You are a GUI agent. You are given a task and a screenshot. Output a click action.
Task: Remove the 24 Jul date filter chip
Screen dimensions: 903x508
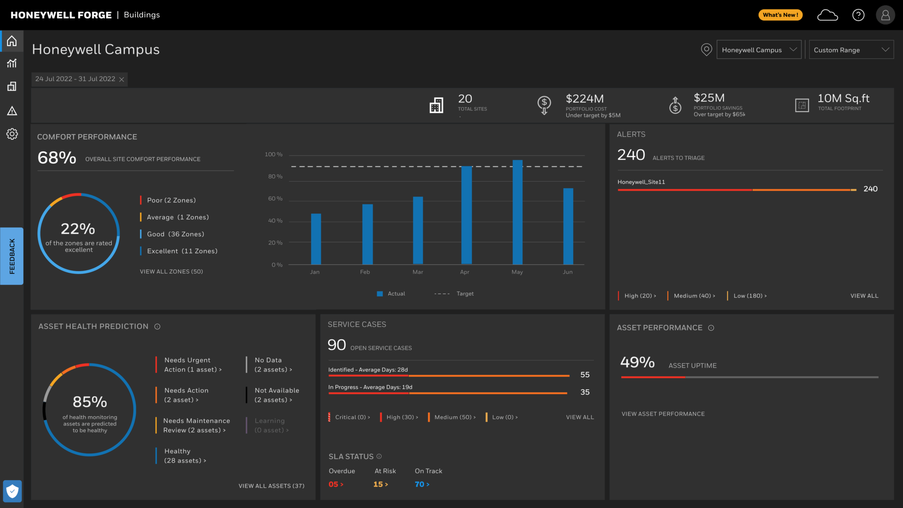point(122,79)
